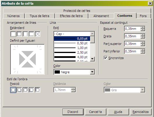Open the Tipus de lletra tab

(x=40, y=16)
